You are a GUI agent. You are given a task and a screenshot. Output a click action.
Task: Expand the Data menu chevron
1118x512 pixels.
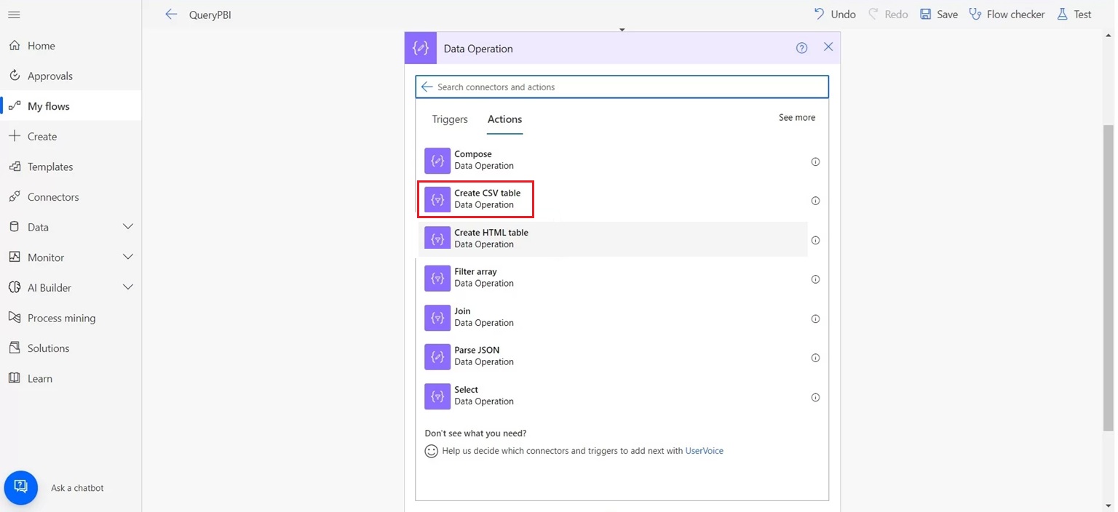tap(128, 227)
